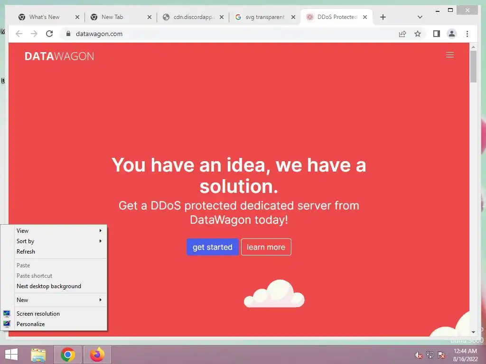Open the Windows Start button
The image size is (486, 364).
[x=11, y=355]
